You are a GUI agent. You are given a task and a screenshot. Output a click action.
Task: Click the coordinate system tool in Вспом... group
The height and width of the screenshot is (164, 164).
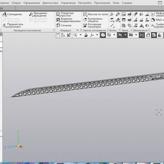(118, 15)
